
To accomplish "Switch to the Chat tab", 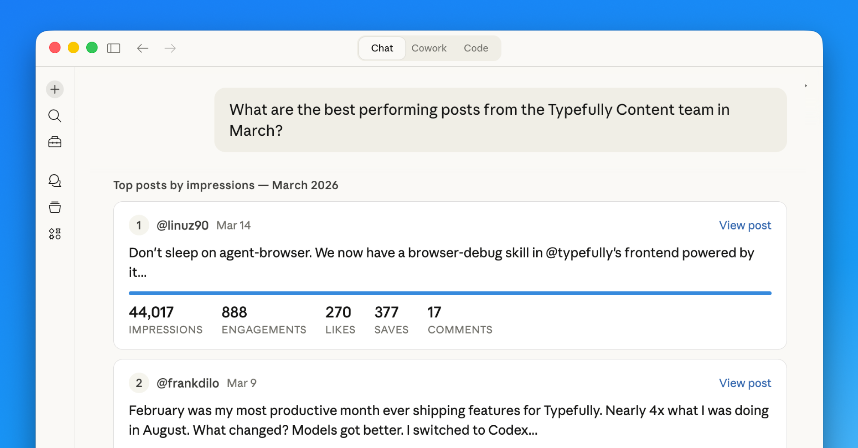I will [382, 48].
